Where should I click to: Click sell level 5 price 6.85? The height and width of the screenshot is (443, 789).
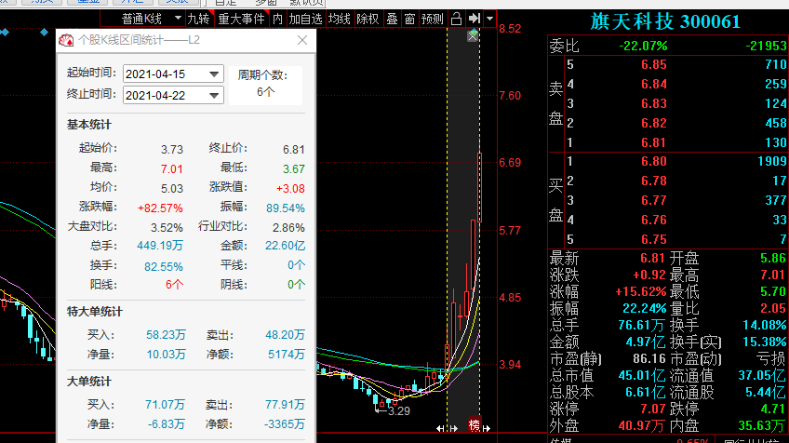pos(654,64)
